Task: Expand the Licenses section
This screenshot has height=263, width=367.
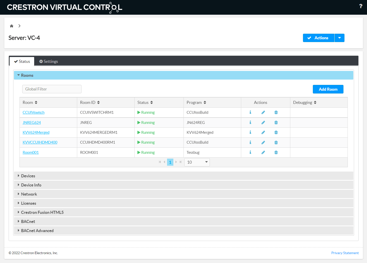Action: pyautogui.click(x=183, y=203)
